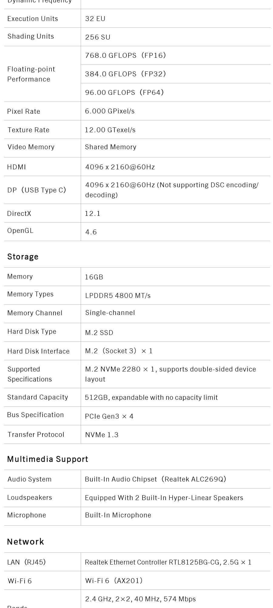Screen dimensions: 273x608
Task: Click the Realtek ALC269Q audio chipset text
Action: 156,479
